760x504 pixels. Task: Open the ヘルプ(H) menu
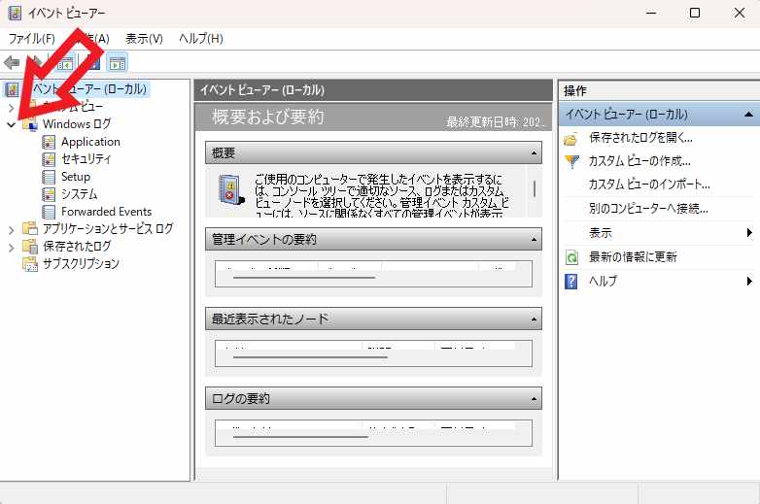200,39
